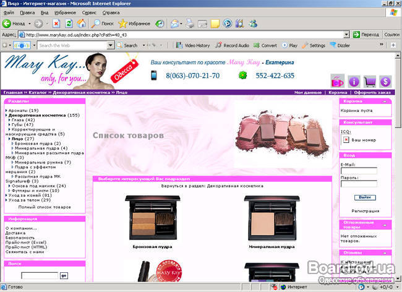Viewport: 402px width, 292px height.
Task: Click the Video History toolbar button
Action: (192, 45)
